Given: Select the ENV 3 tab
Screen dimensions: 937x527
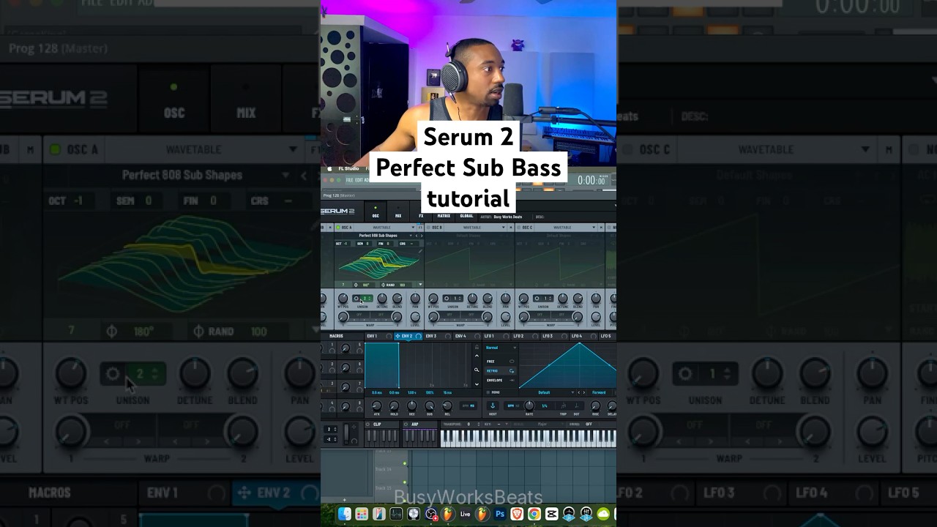Looking at the screenshot, I should coord(437,336).
